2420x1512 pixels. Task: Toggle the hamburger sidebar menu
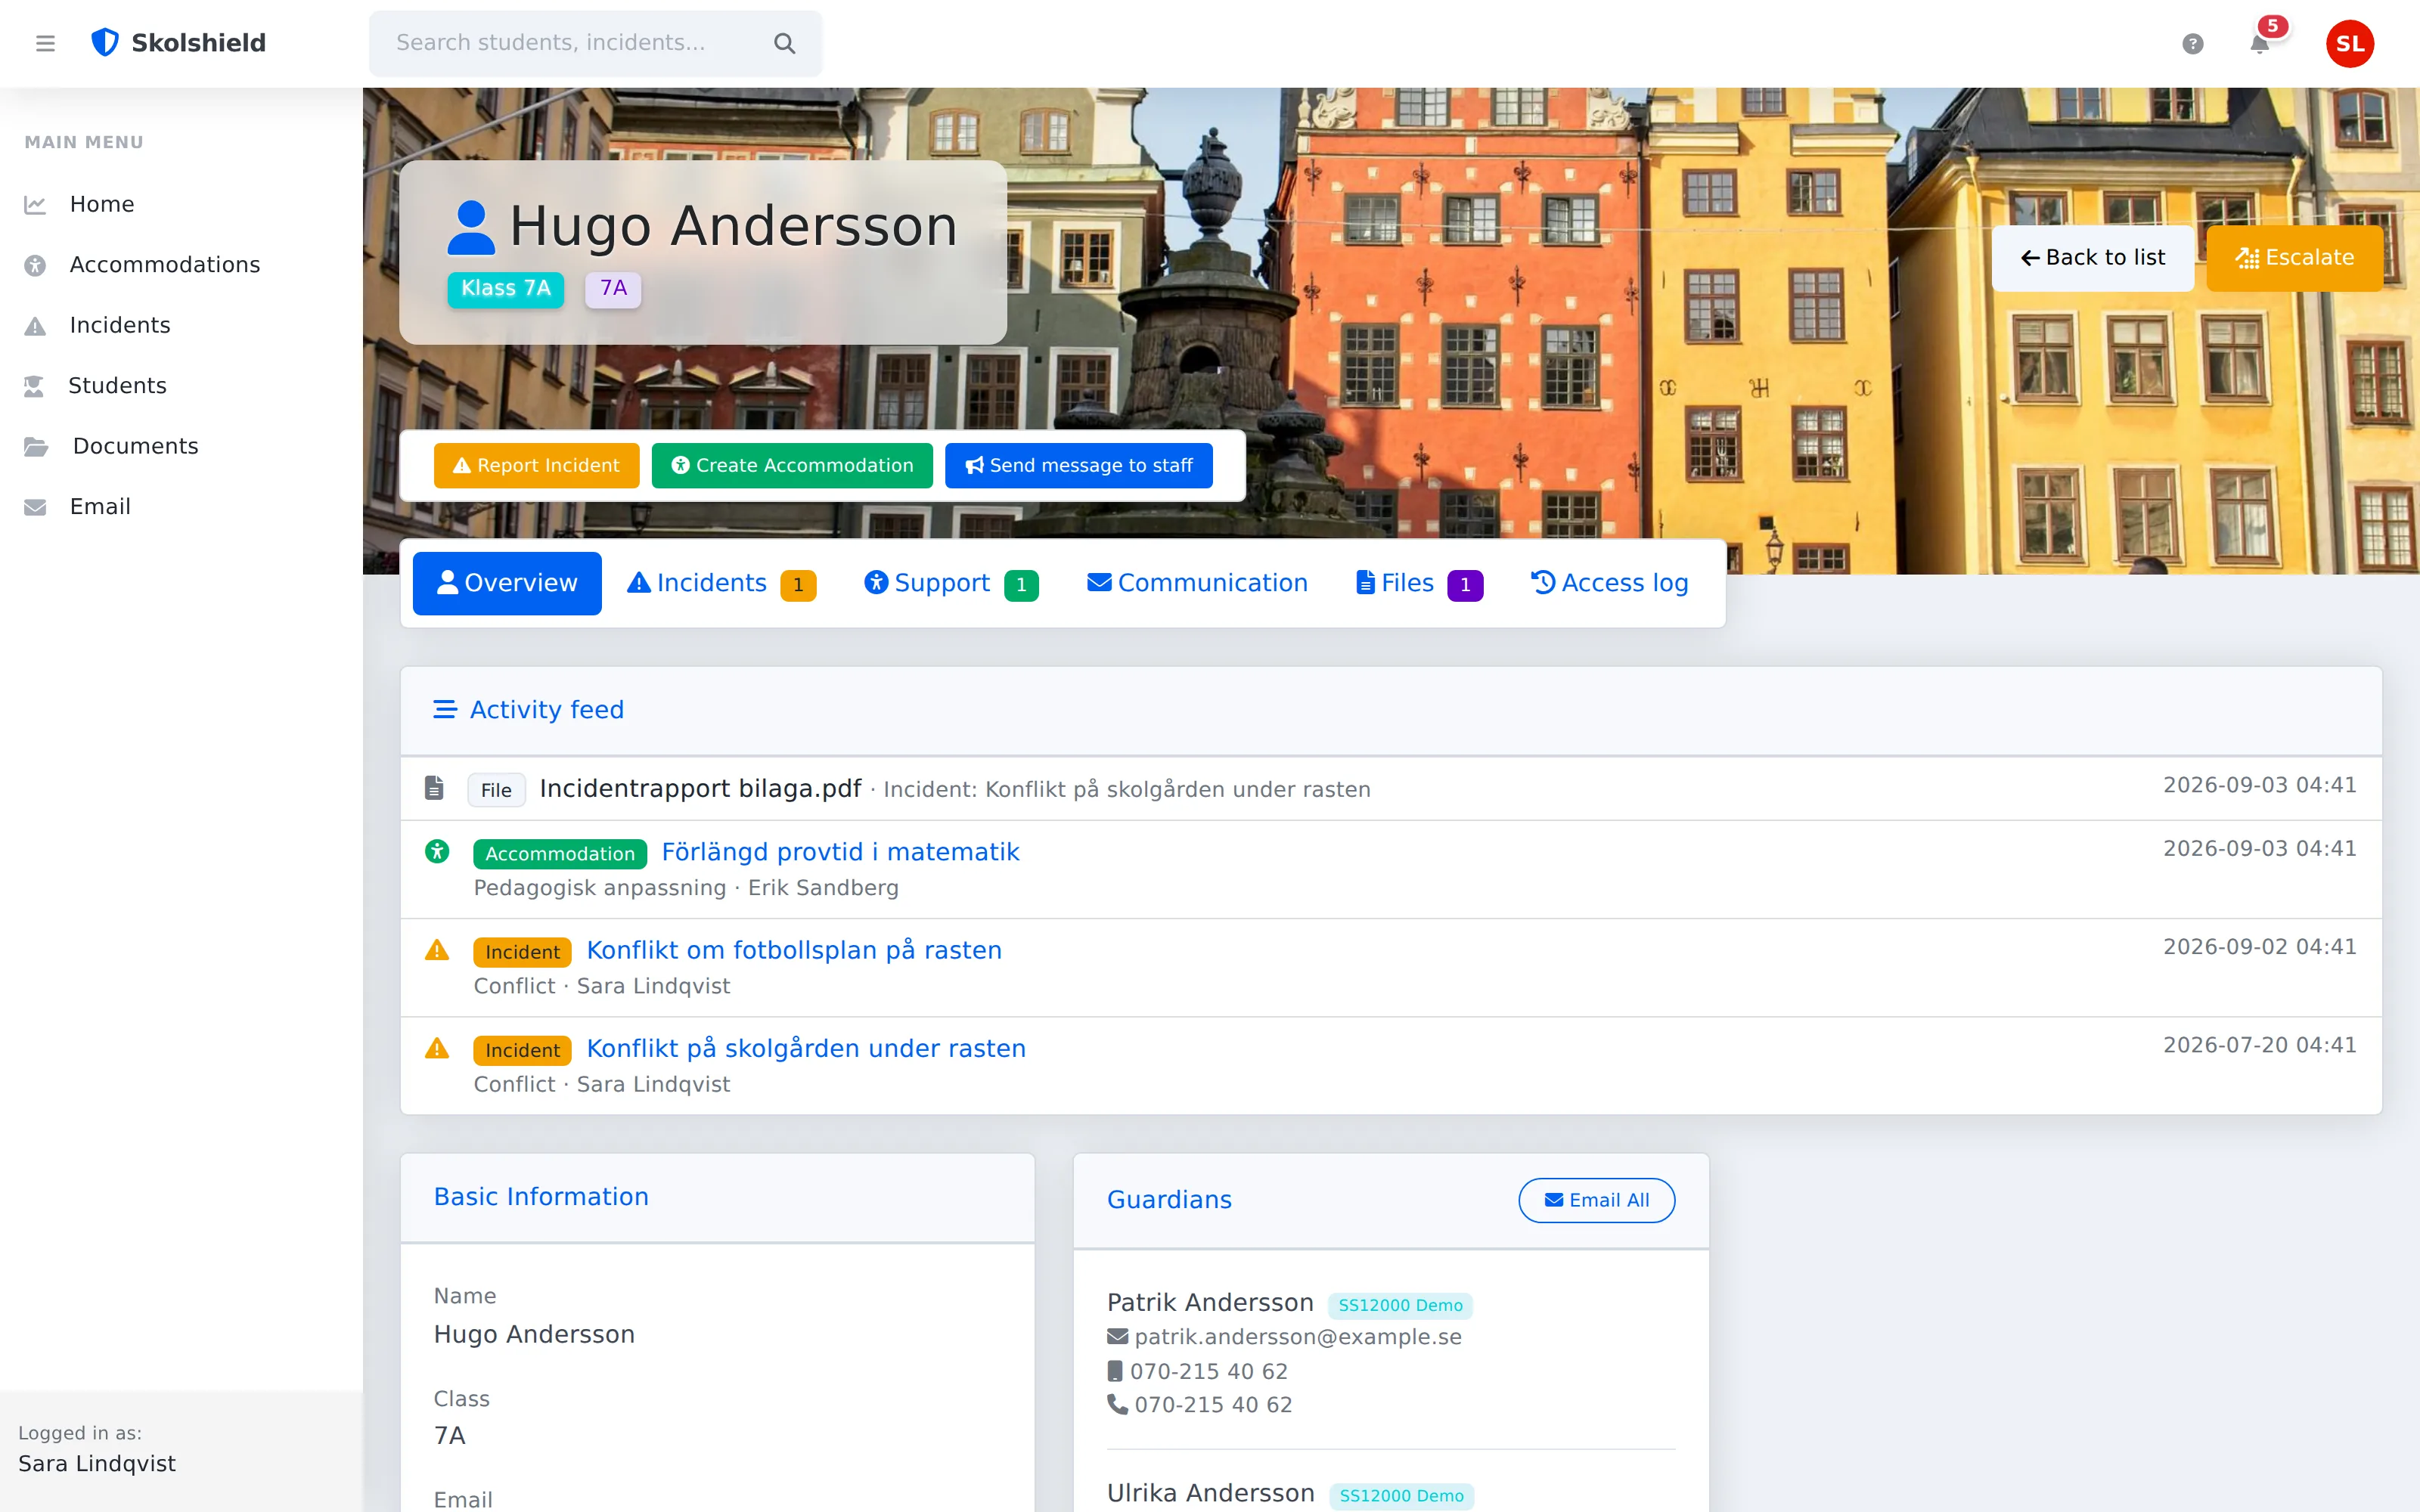45,43
